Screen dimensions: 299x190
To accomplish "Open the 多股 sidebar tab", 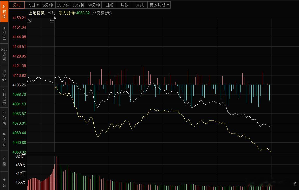I will [4, 161].
